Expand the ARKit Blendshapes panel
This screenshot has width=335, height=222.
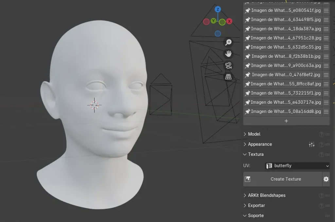[266, 195]
